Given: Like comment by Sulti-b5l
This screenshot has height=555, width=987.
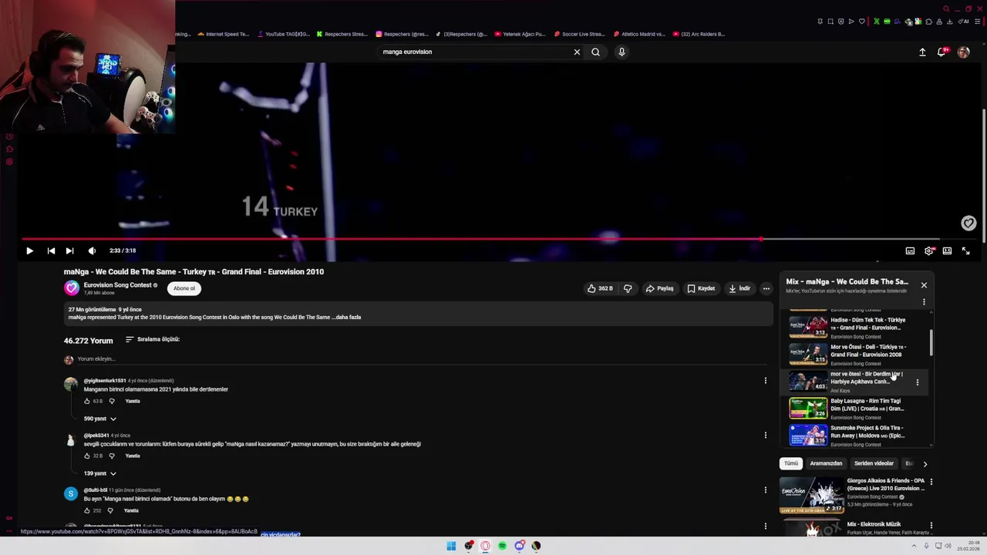Looking at the screenshot, I should point(87,510).
